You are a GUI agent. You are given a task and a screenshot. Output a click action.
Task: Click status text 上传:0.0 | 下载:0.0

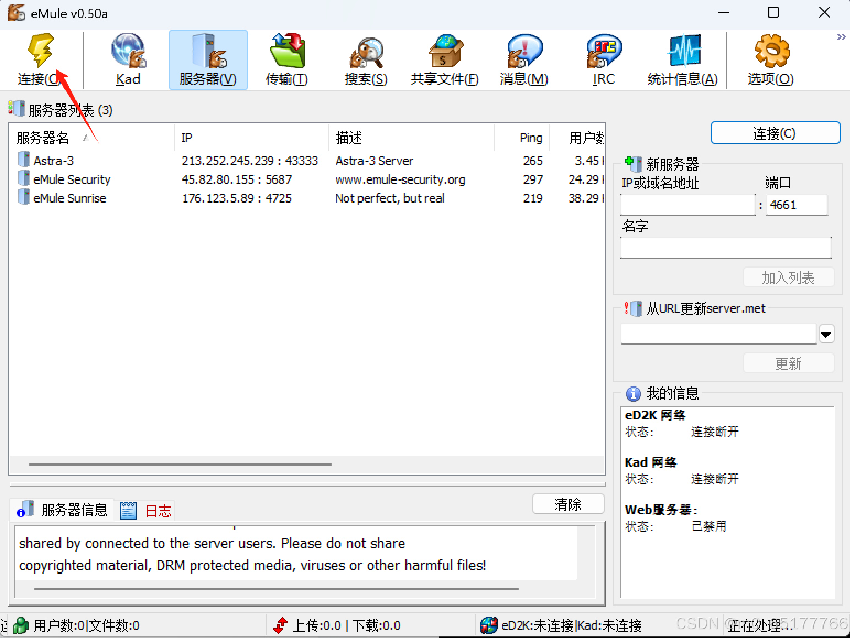347,625
